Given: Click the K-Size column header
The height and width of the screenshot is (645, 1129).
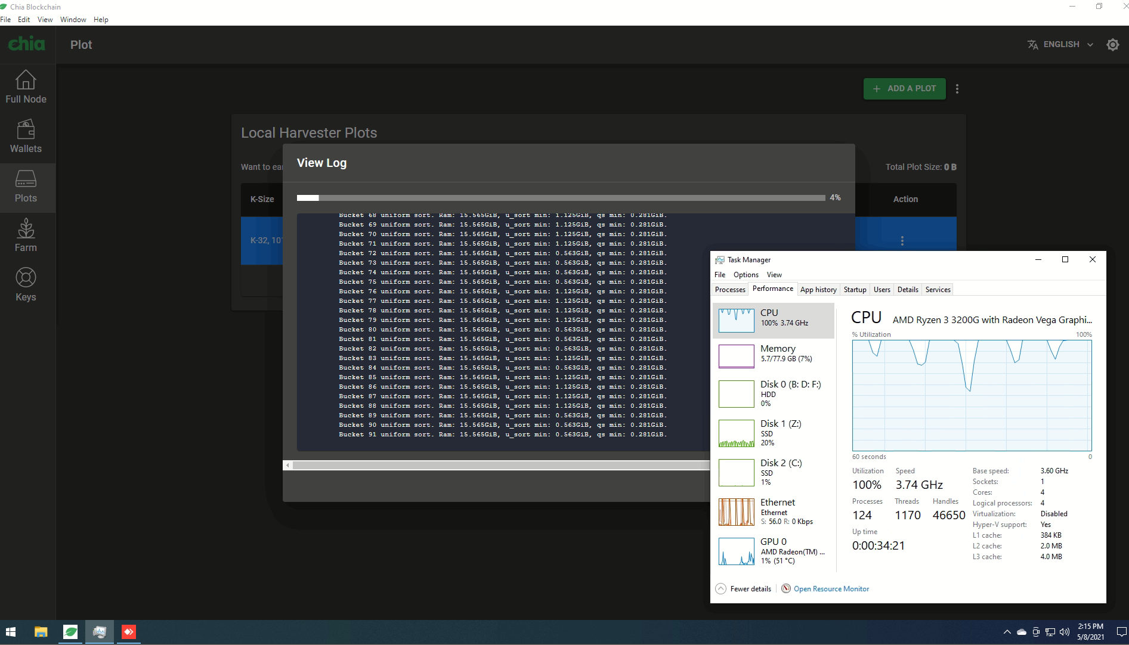Looking at the screenshot, I should (262, 199).
